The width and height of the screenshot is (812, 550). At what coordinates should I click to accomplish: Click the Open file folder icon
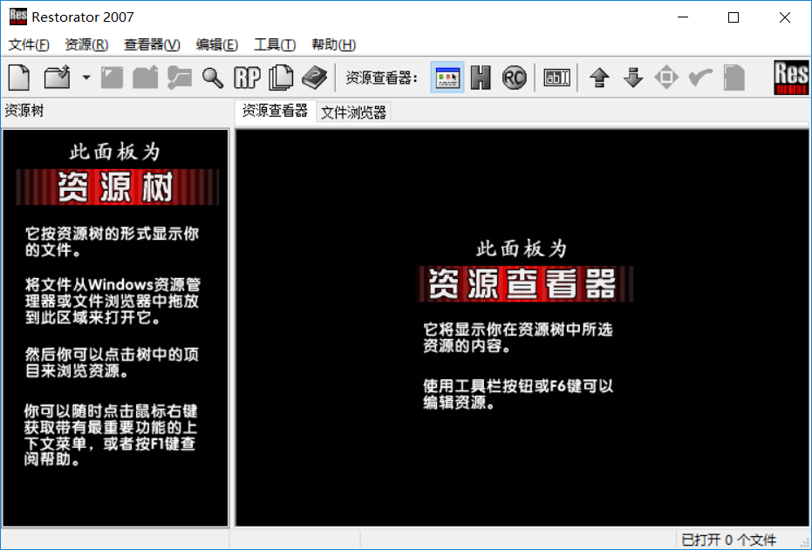click(57, 78)
